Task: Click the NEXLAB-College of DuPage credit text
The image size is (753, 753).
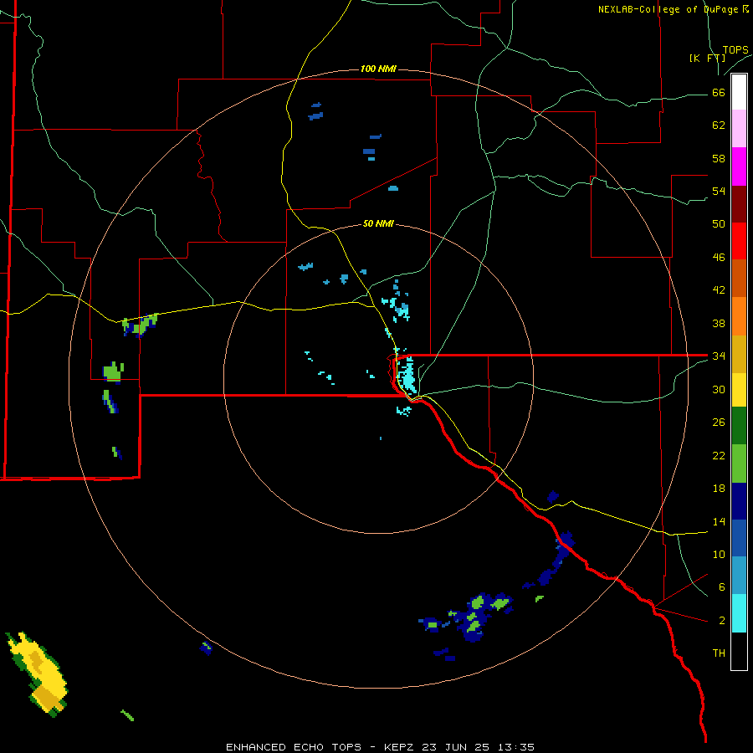Action: [x=674, y=9]
